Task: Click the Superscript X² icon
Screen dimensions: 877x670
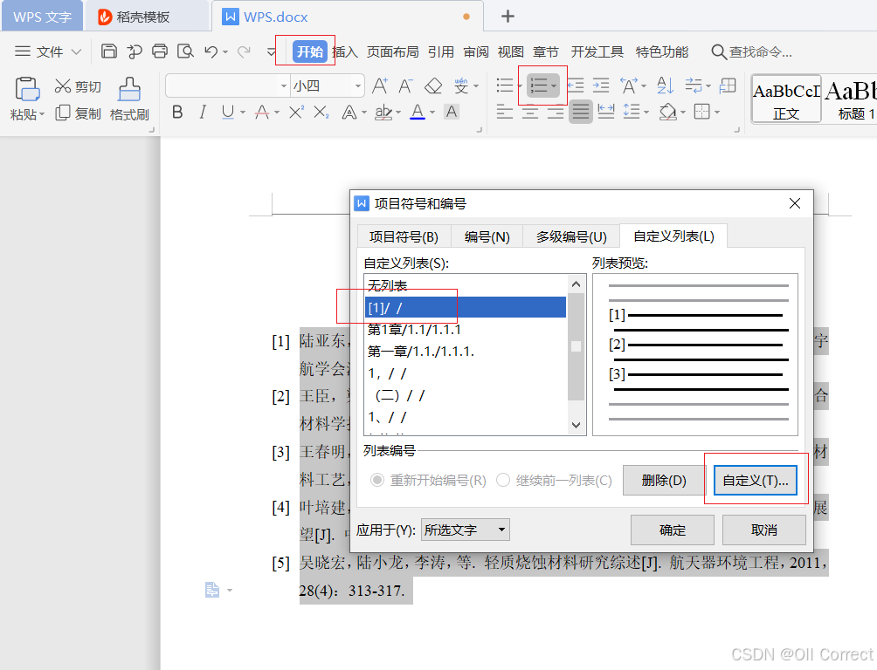Action: [296, 113]
